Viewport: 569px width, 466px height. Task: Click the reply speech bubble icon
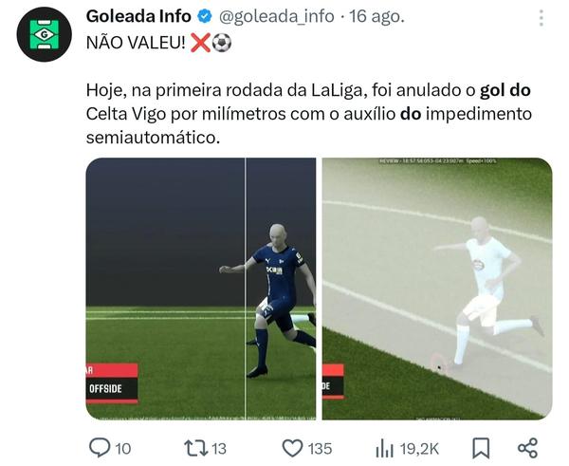click(x=100, y=448)
